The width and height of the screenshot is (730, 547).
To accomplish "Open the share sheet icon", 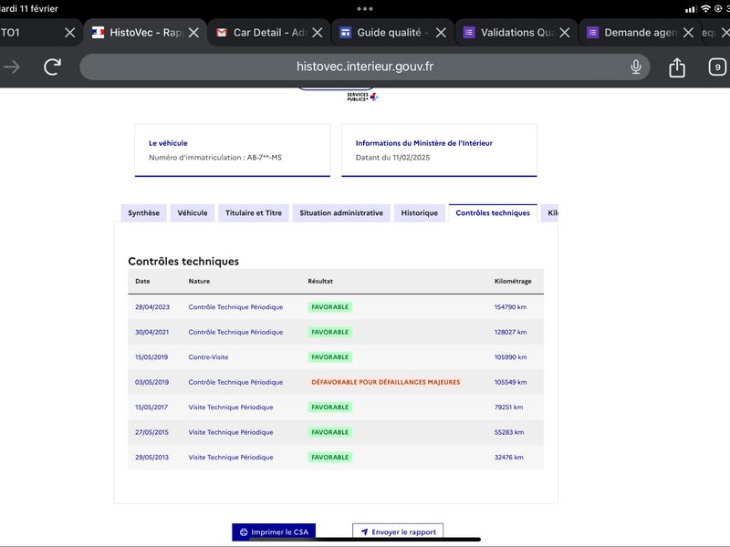I will [677, 67].
